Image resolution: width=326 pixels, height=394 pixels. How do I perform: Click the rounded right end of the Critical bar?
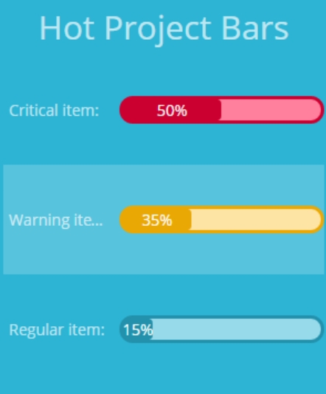pos(317,110)
